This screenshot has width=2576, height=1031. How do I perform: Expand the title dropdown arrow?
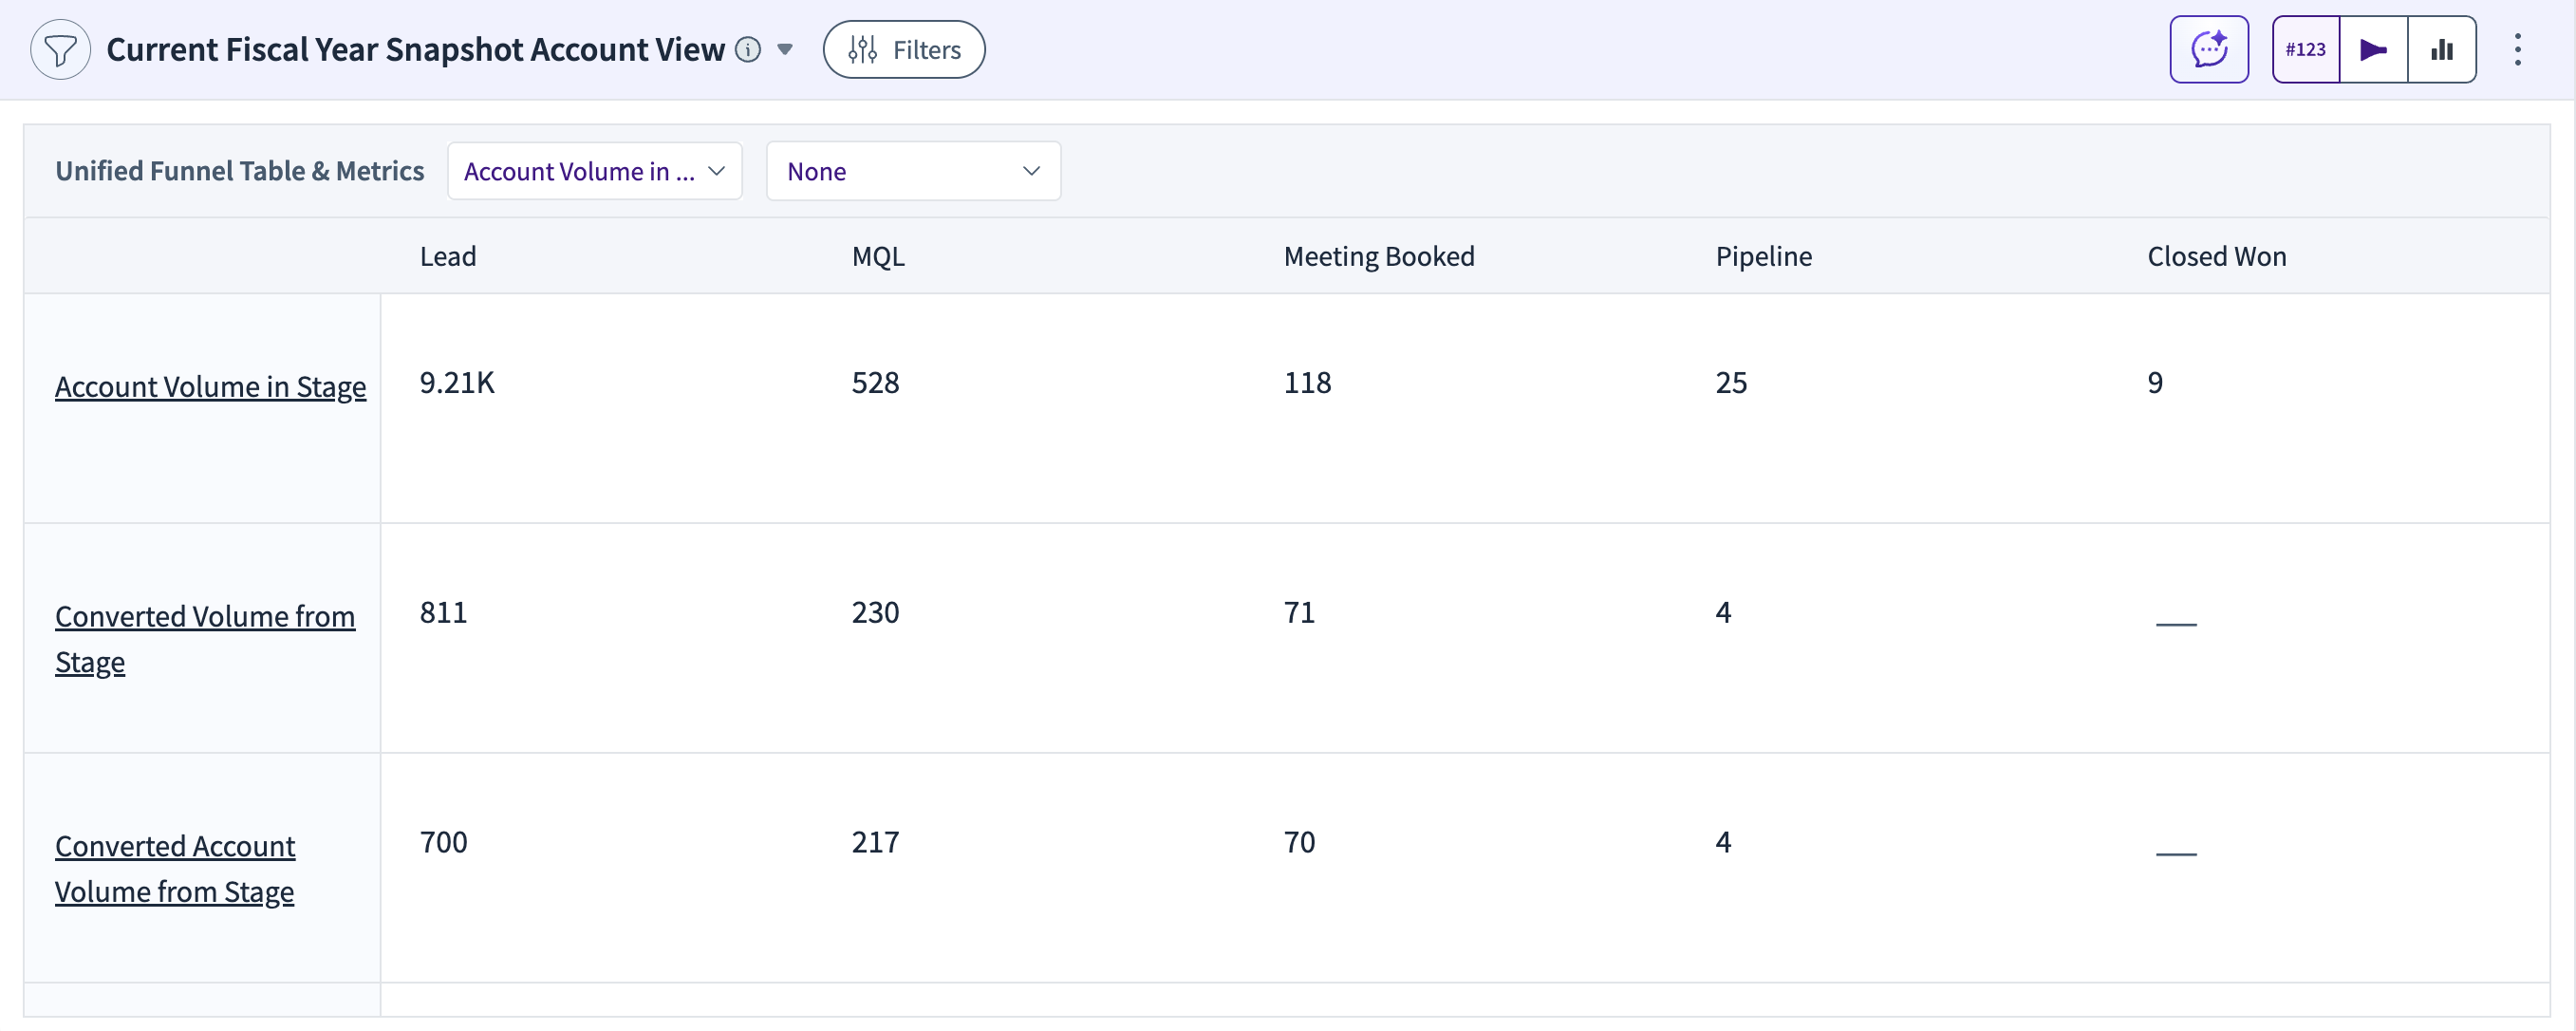coord(785,49)
